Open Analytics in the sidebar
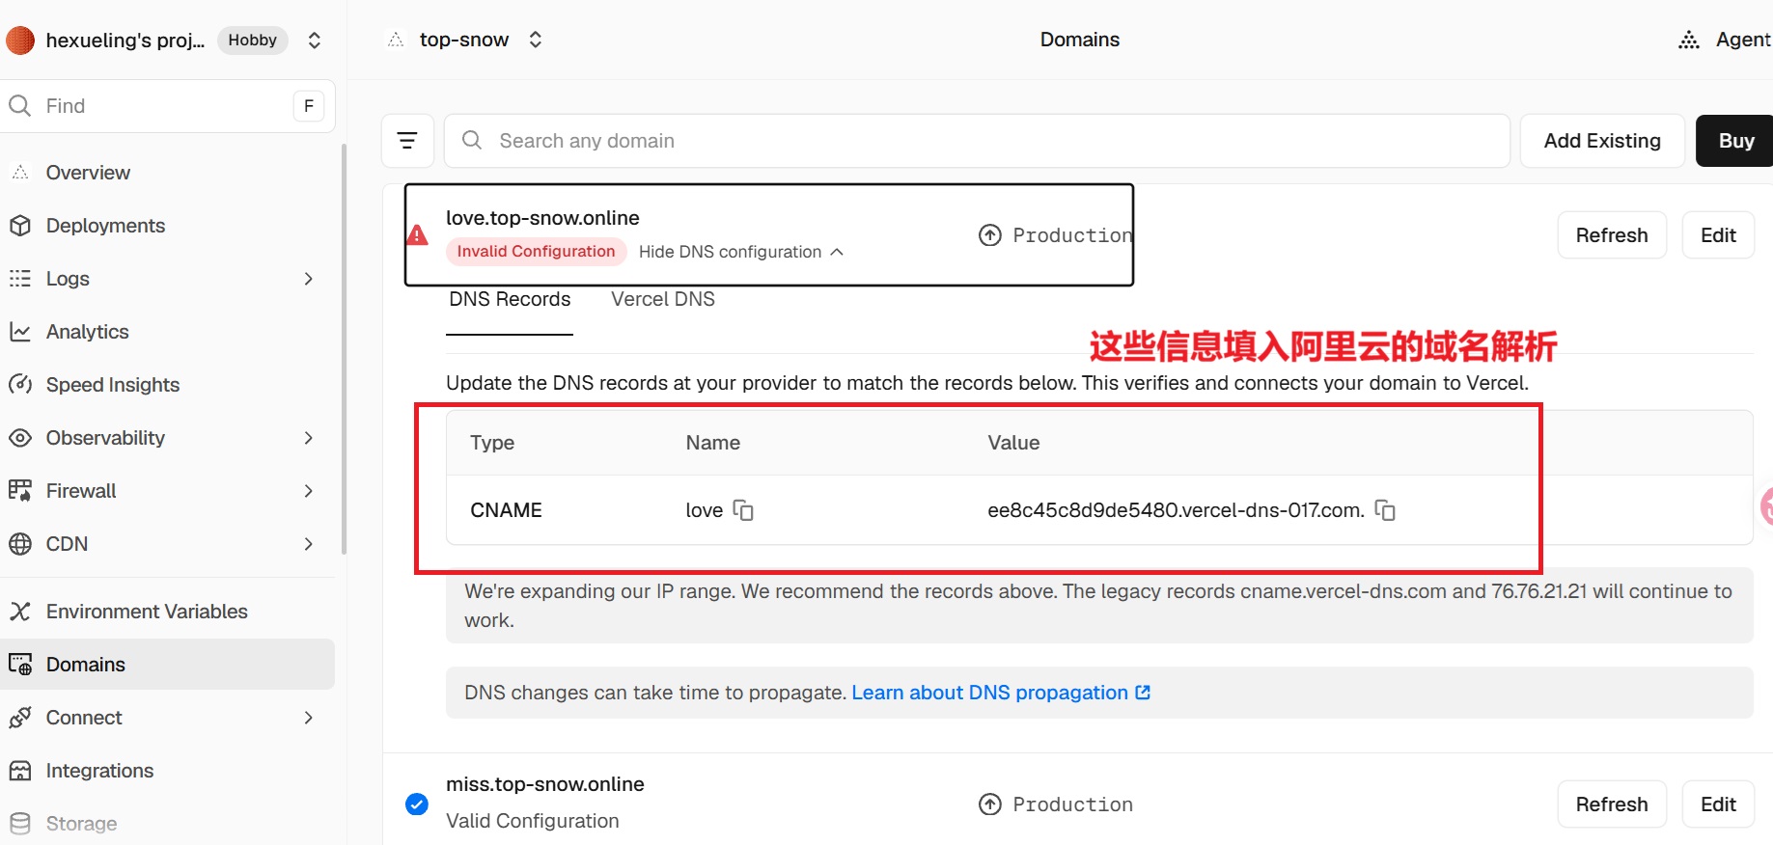The width and height of the screenshot is (1773, 845). click(87, 332)
